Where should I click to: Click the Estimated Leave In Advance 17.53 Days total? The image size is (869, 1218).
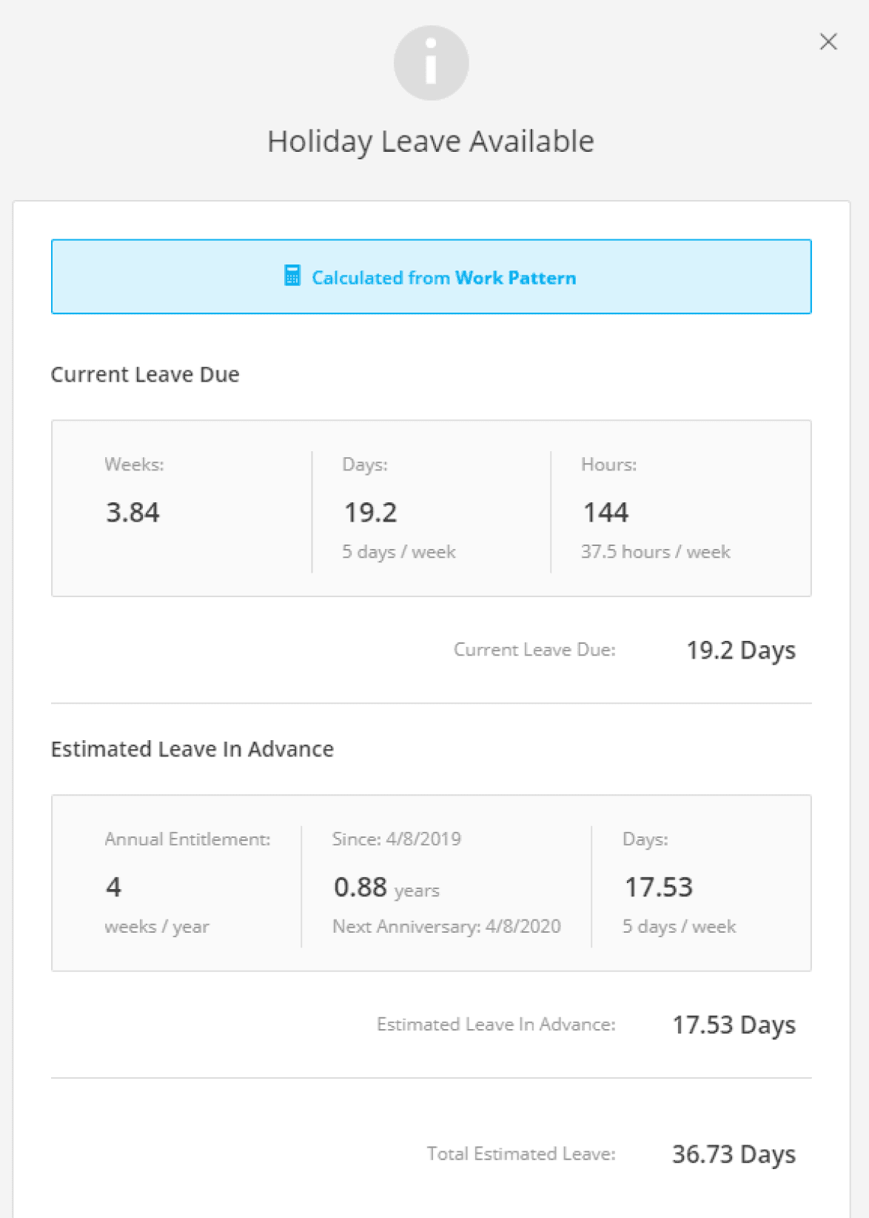pos(733,1025)
